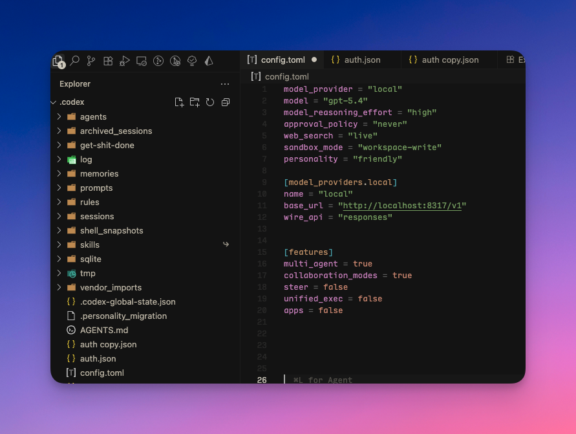Expand the memories folder chevron
The height and width of the screenshot is (434, 576).
pos(59,173)
